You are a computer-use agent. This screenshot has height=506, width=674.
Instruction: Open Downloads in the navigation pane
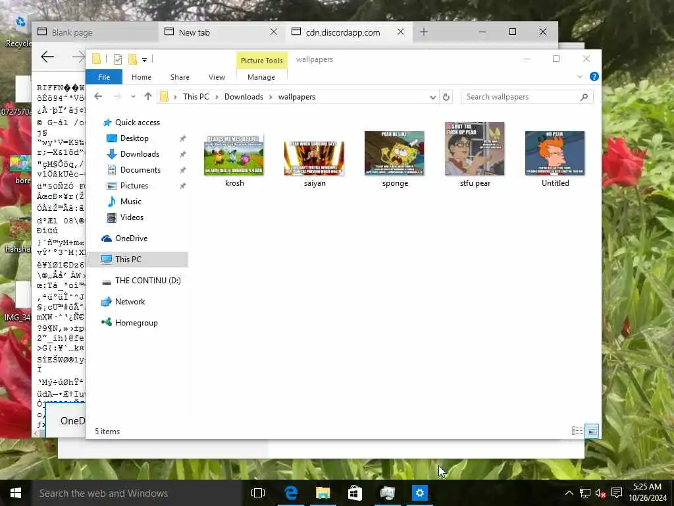140,154
